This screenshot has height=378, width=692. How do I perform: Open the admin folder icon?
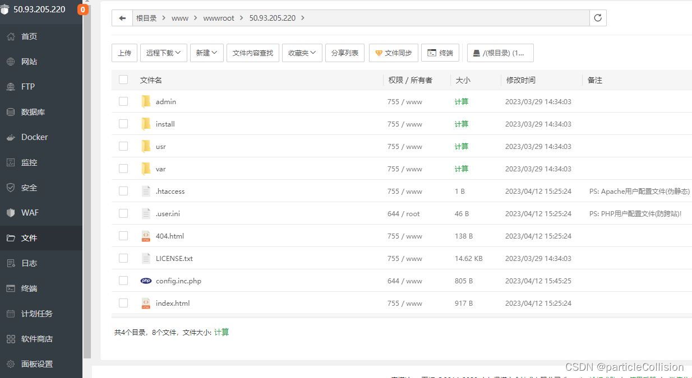146,101
